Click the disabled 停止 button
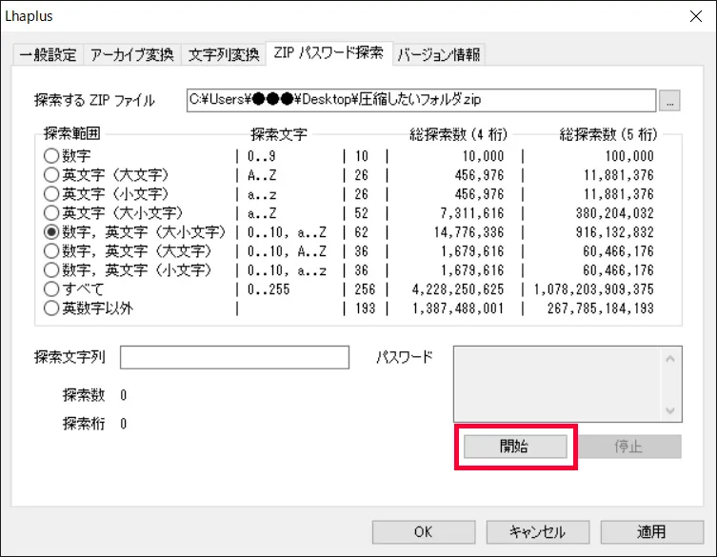The height and width of the screenshot is (557, 717). click(629, 447)
